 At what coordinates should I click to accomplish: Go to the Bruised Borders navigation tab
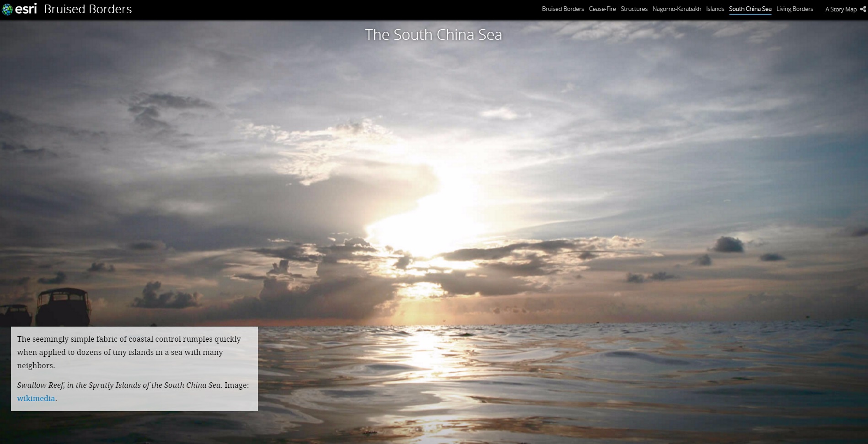point(563,9)
